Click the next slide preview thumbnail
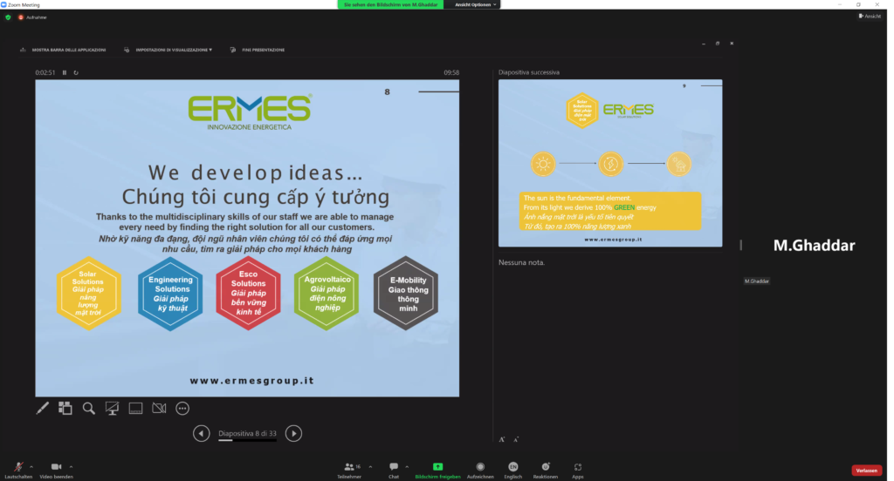 (x=609, y=163)
